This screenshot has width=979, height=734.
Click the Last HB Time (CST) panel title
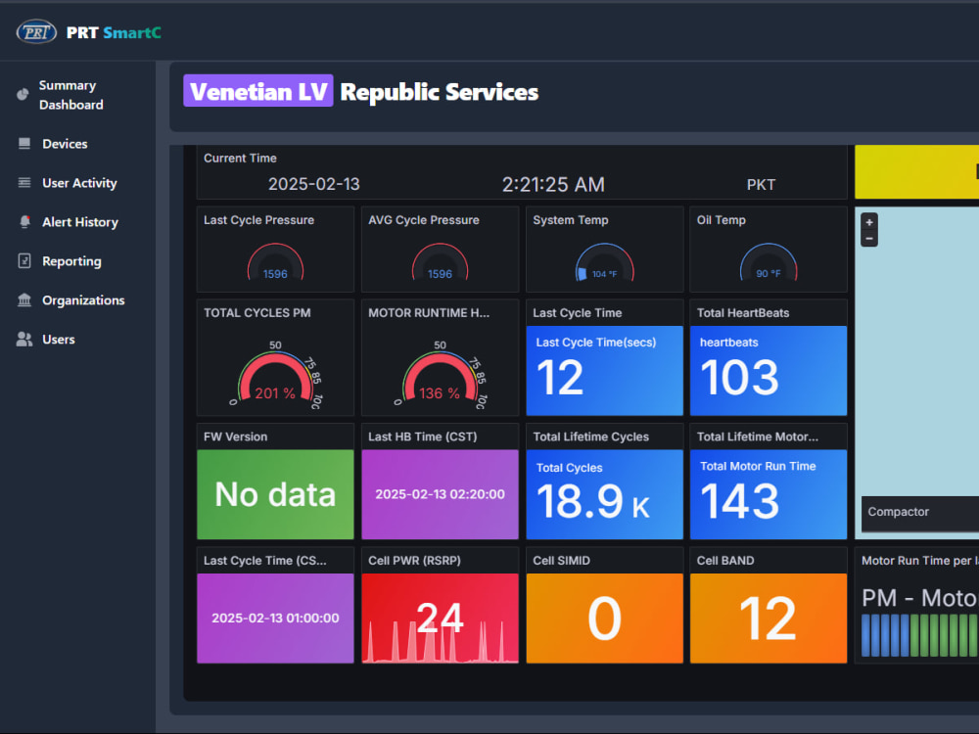coord(423,436)
